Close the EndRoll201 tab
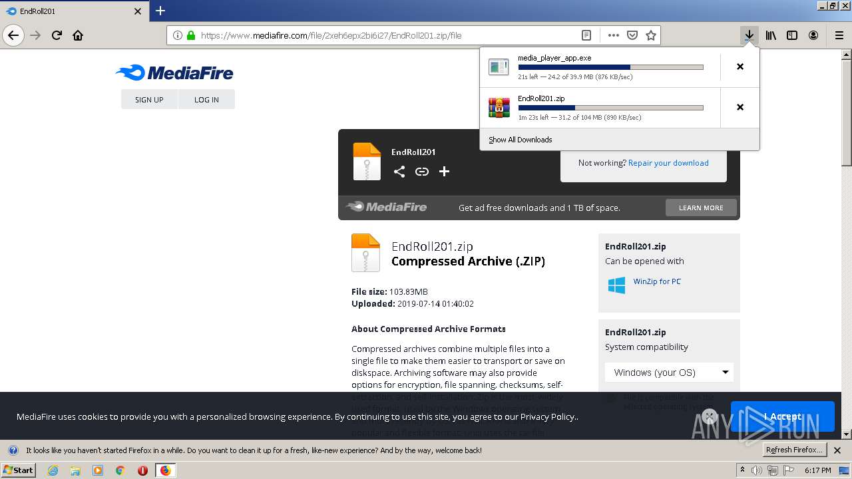This screenshot has height=479, width=852. 138,11
